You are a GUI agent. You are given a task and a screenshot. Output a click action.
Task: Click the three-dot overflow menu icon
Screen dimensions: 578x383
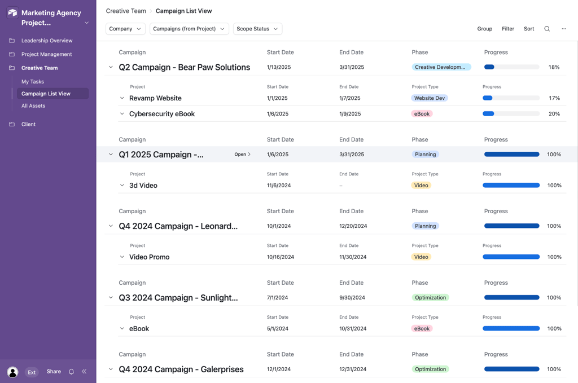tap(563, 29)
